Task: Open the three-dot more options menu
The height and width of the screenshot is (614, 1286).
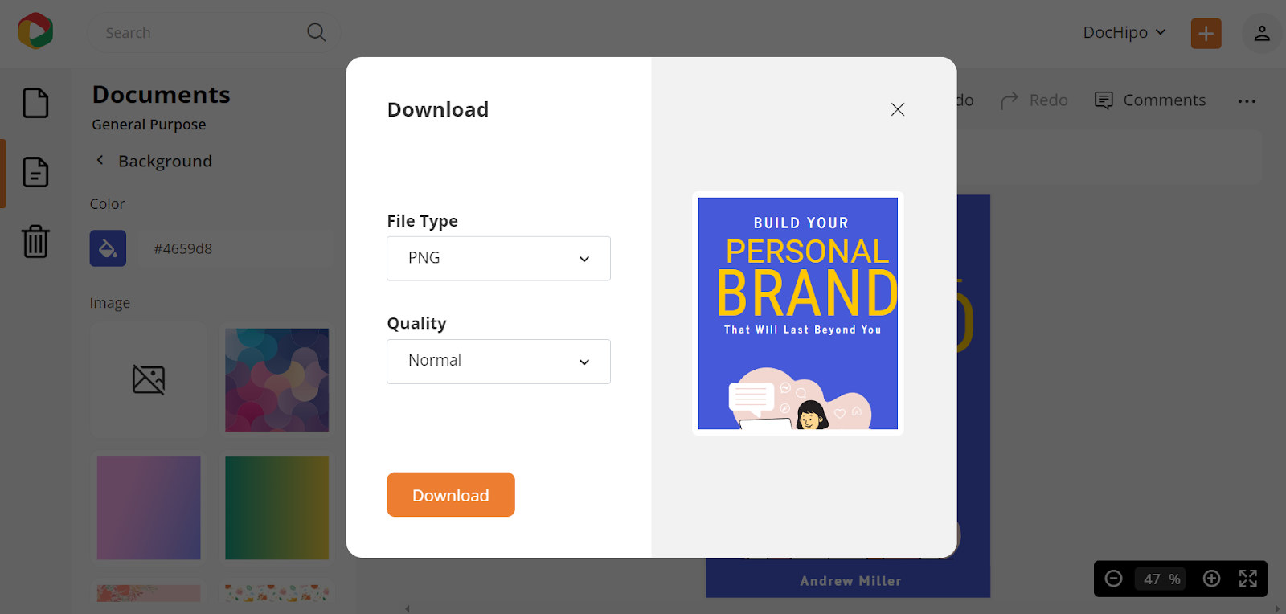Action: [x=1247, y=101]
